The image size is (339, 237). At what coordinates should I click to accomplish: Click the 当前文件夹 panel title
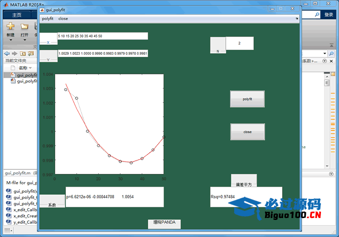tap(16, 61)
